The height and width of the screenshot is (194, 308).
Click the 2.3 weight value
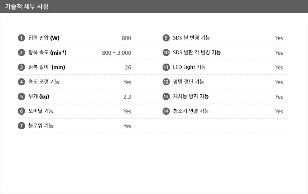(127, 97)
